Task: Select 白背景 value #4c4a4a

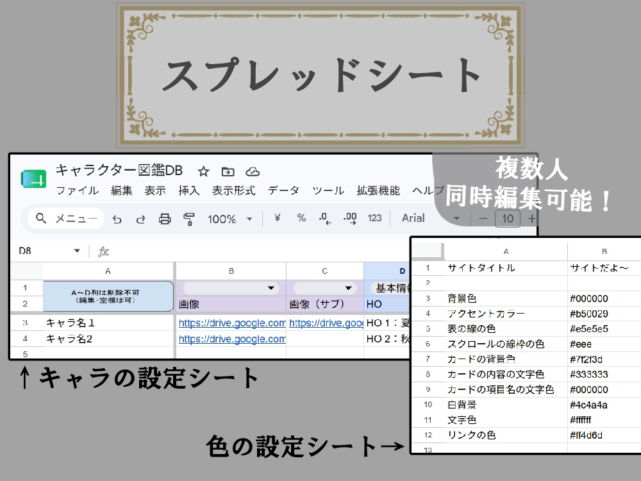Action: [604, 405]
